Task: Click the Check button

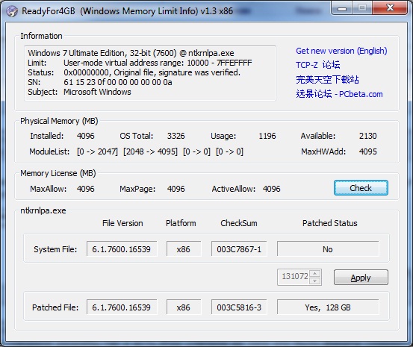Action: [361, 188]
